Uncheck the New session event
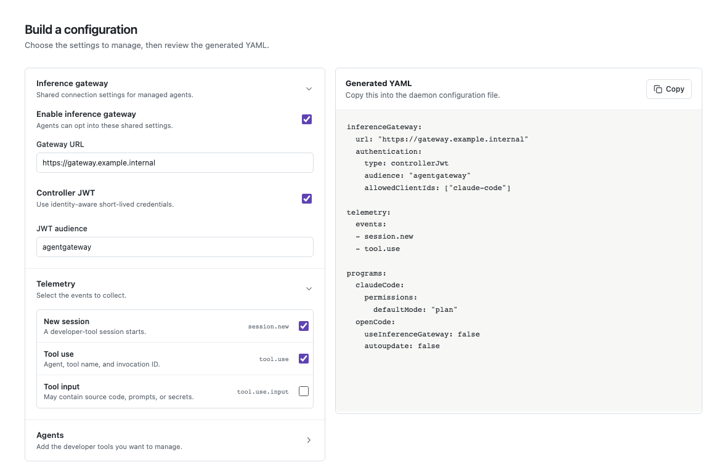Viewport: 727px width, 473px height. point(304,326)
